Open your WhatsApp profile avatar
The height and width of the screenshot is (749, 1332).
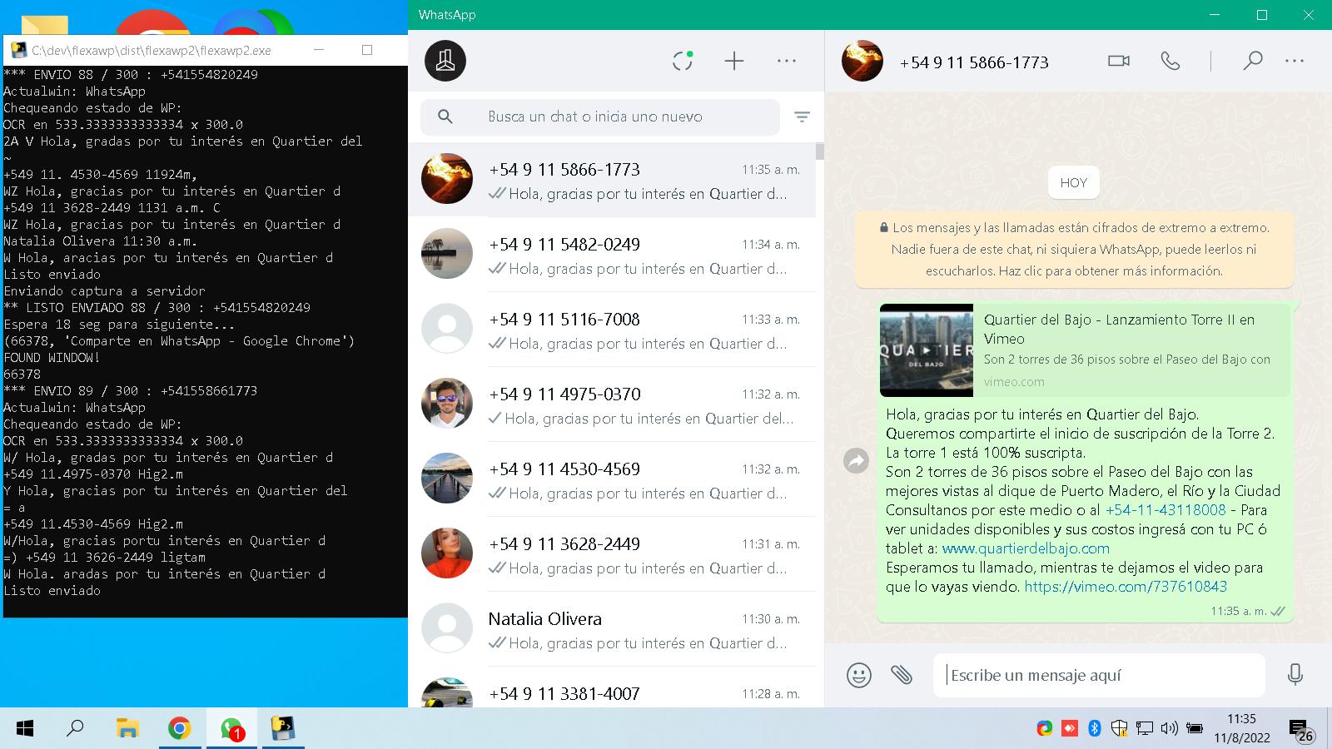click(x=445, y=61)
